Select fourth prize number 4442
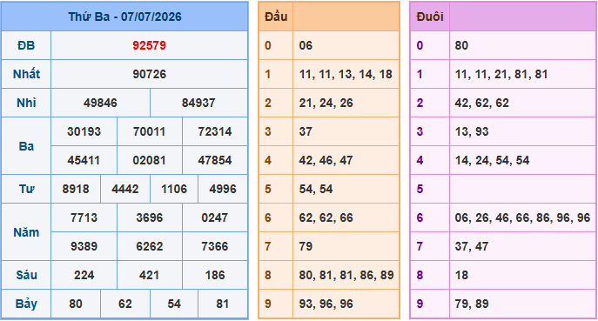598x321 pixels. click(125, 189)
